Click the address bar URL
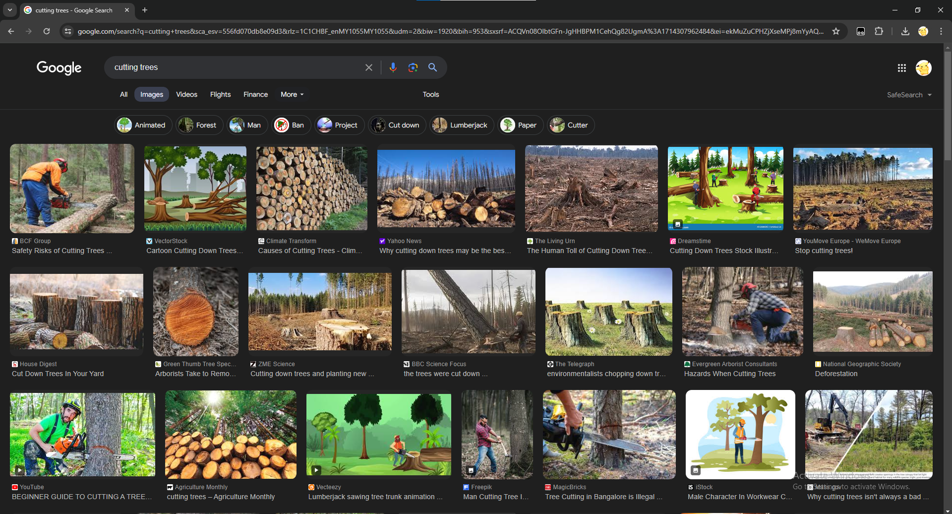Viewport: 952px width, 514px height. click(x=450, y=31)
